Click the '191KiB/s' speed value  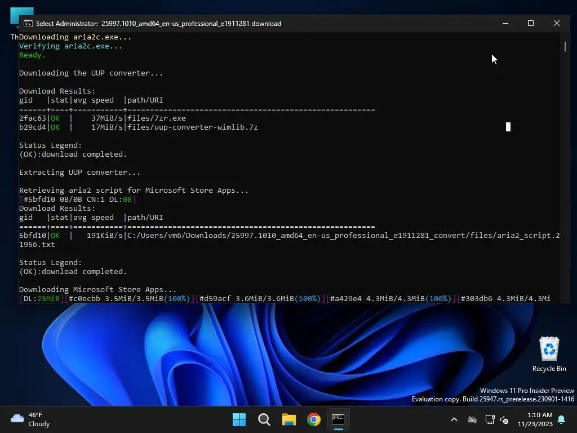click(104, 235)
